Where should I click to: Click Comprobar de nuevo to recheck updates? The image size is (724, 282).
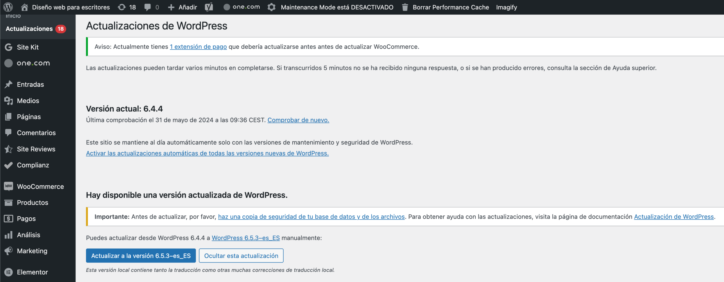click(x=298, y=120)
